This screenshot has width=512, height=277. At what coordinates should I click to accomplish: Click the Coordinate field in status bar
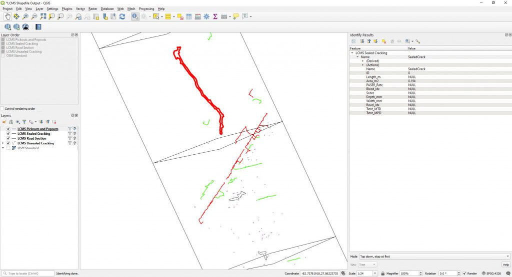(x=319, y=274)
